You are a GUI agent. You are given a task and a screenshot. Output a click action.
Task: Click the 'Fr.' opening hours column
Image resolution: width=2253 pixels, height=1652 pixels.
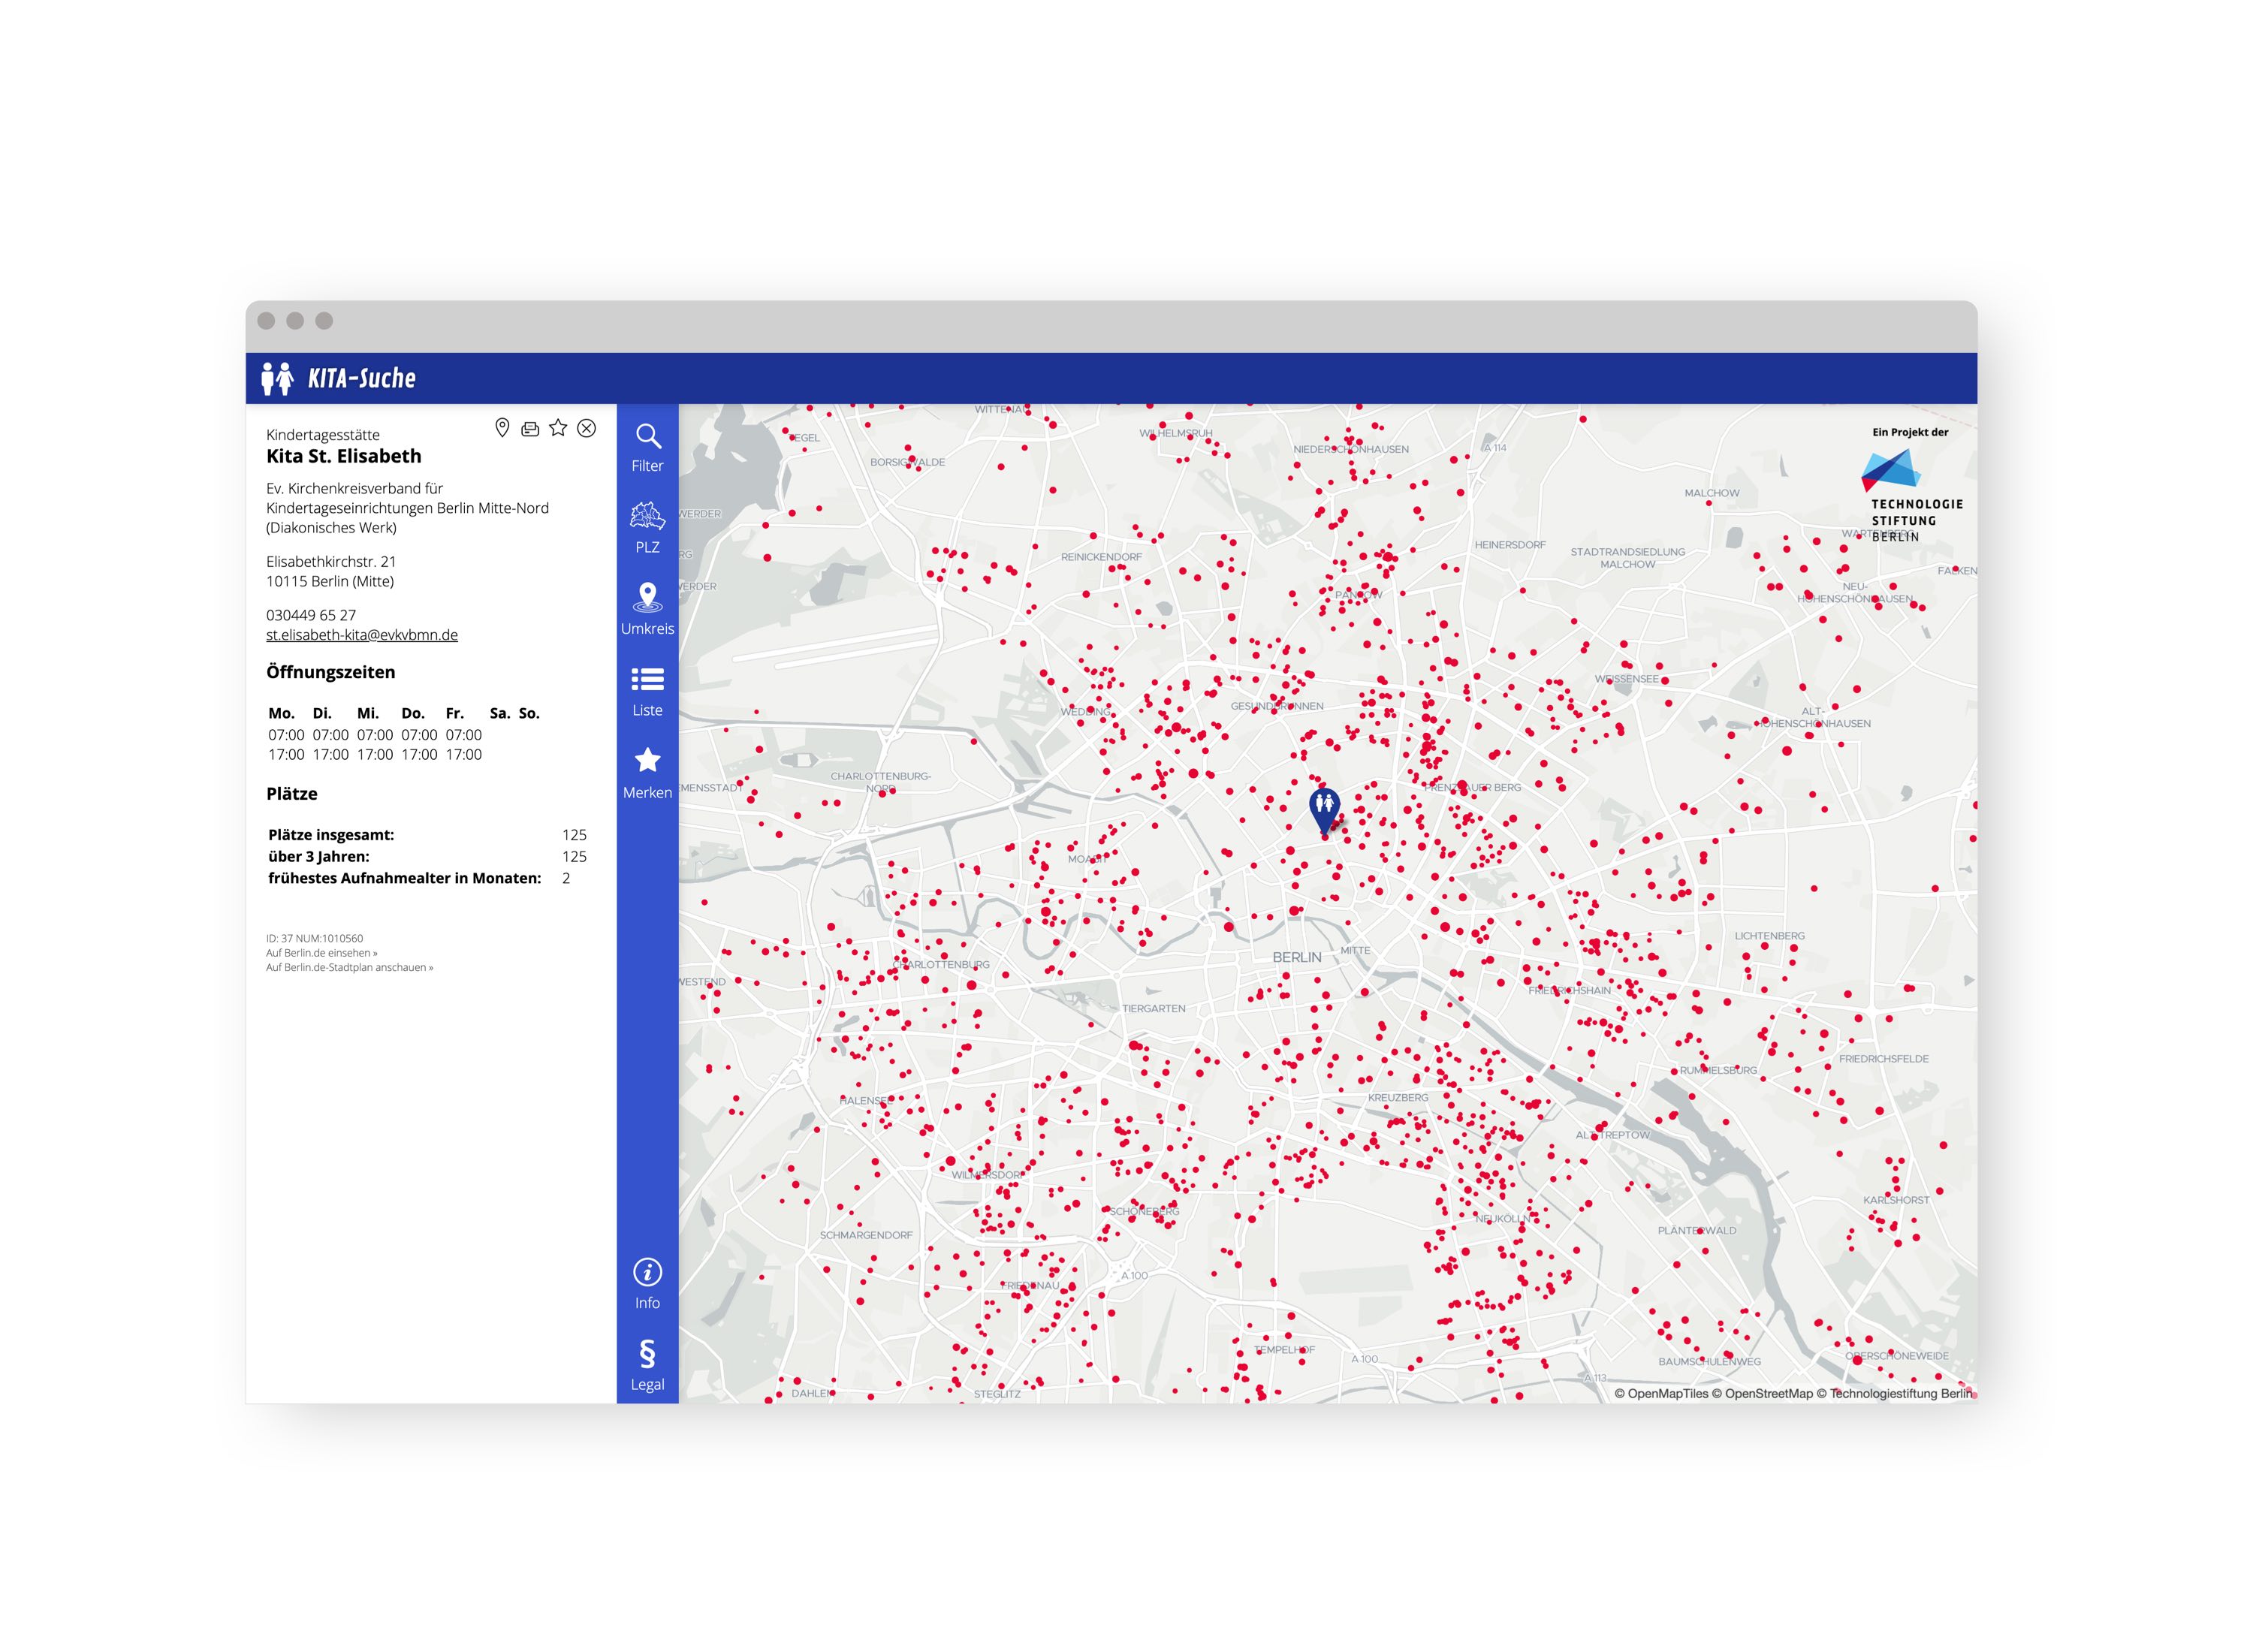pos(464,734)
